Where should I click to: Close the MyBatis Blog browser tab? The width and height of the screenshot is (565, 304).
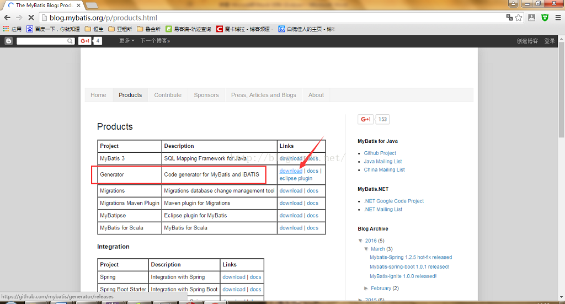pyautogui.click(x=78, y=6)
